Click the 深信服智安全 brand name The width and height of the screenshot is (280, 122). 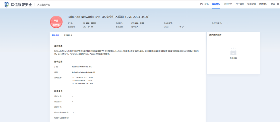(x=22, y=4)
